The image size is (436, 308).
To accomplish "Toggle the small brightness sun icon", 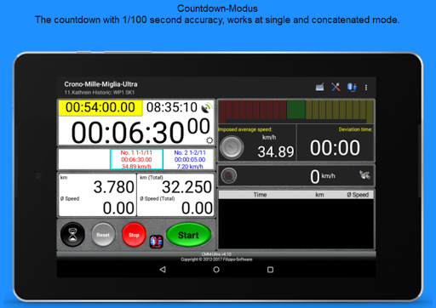I will 209,140.
